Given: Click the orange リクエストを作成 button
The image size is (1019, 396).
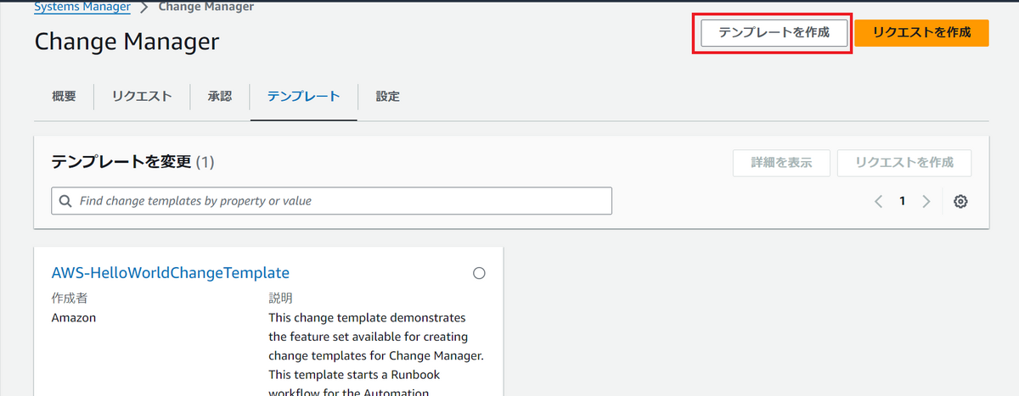Looking at the screenshot, I should coord(921,33).
